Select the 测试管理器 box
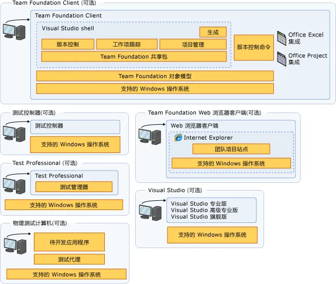 pyautogui.click(x=74, y=187)
